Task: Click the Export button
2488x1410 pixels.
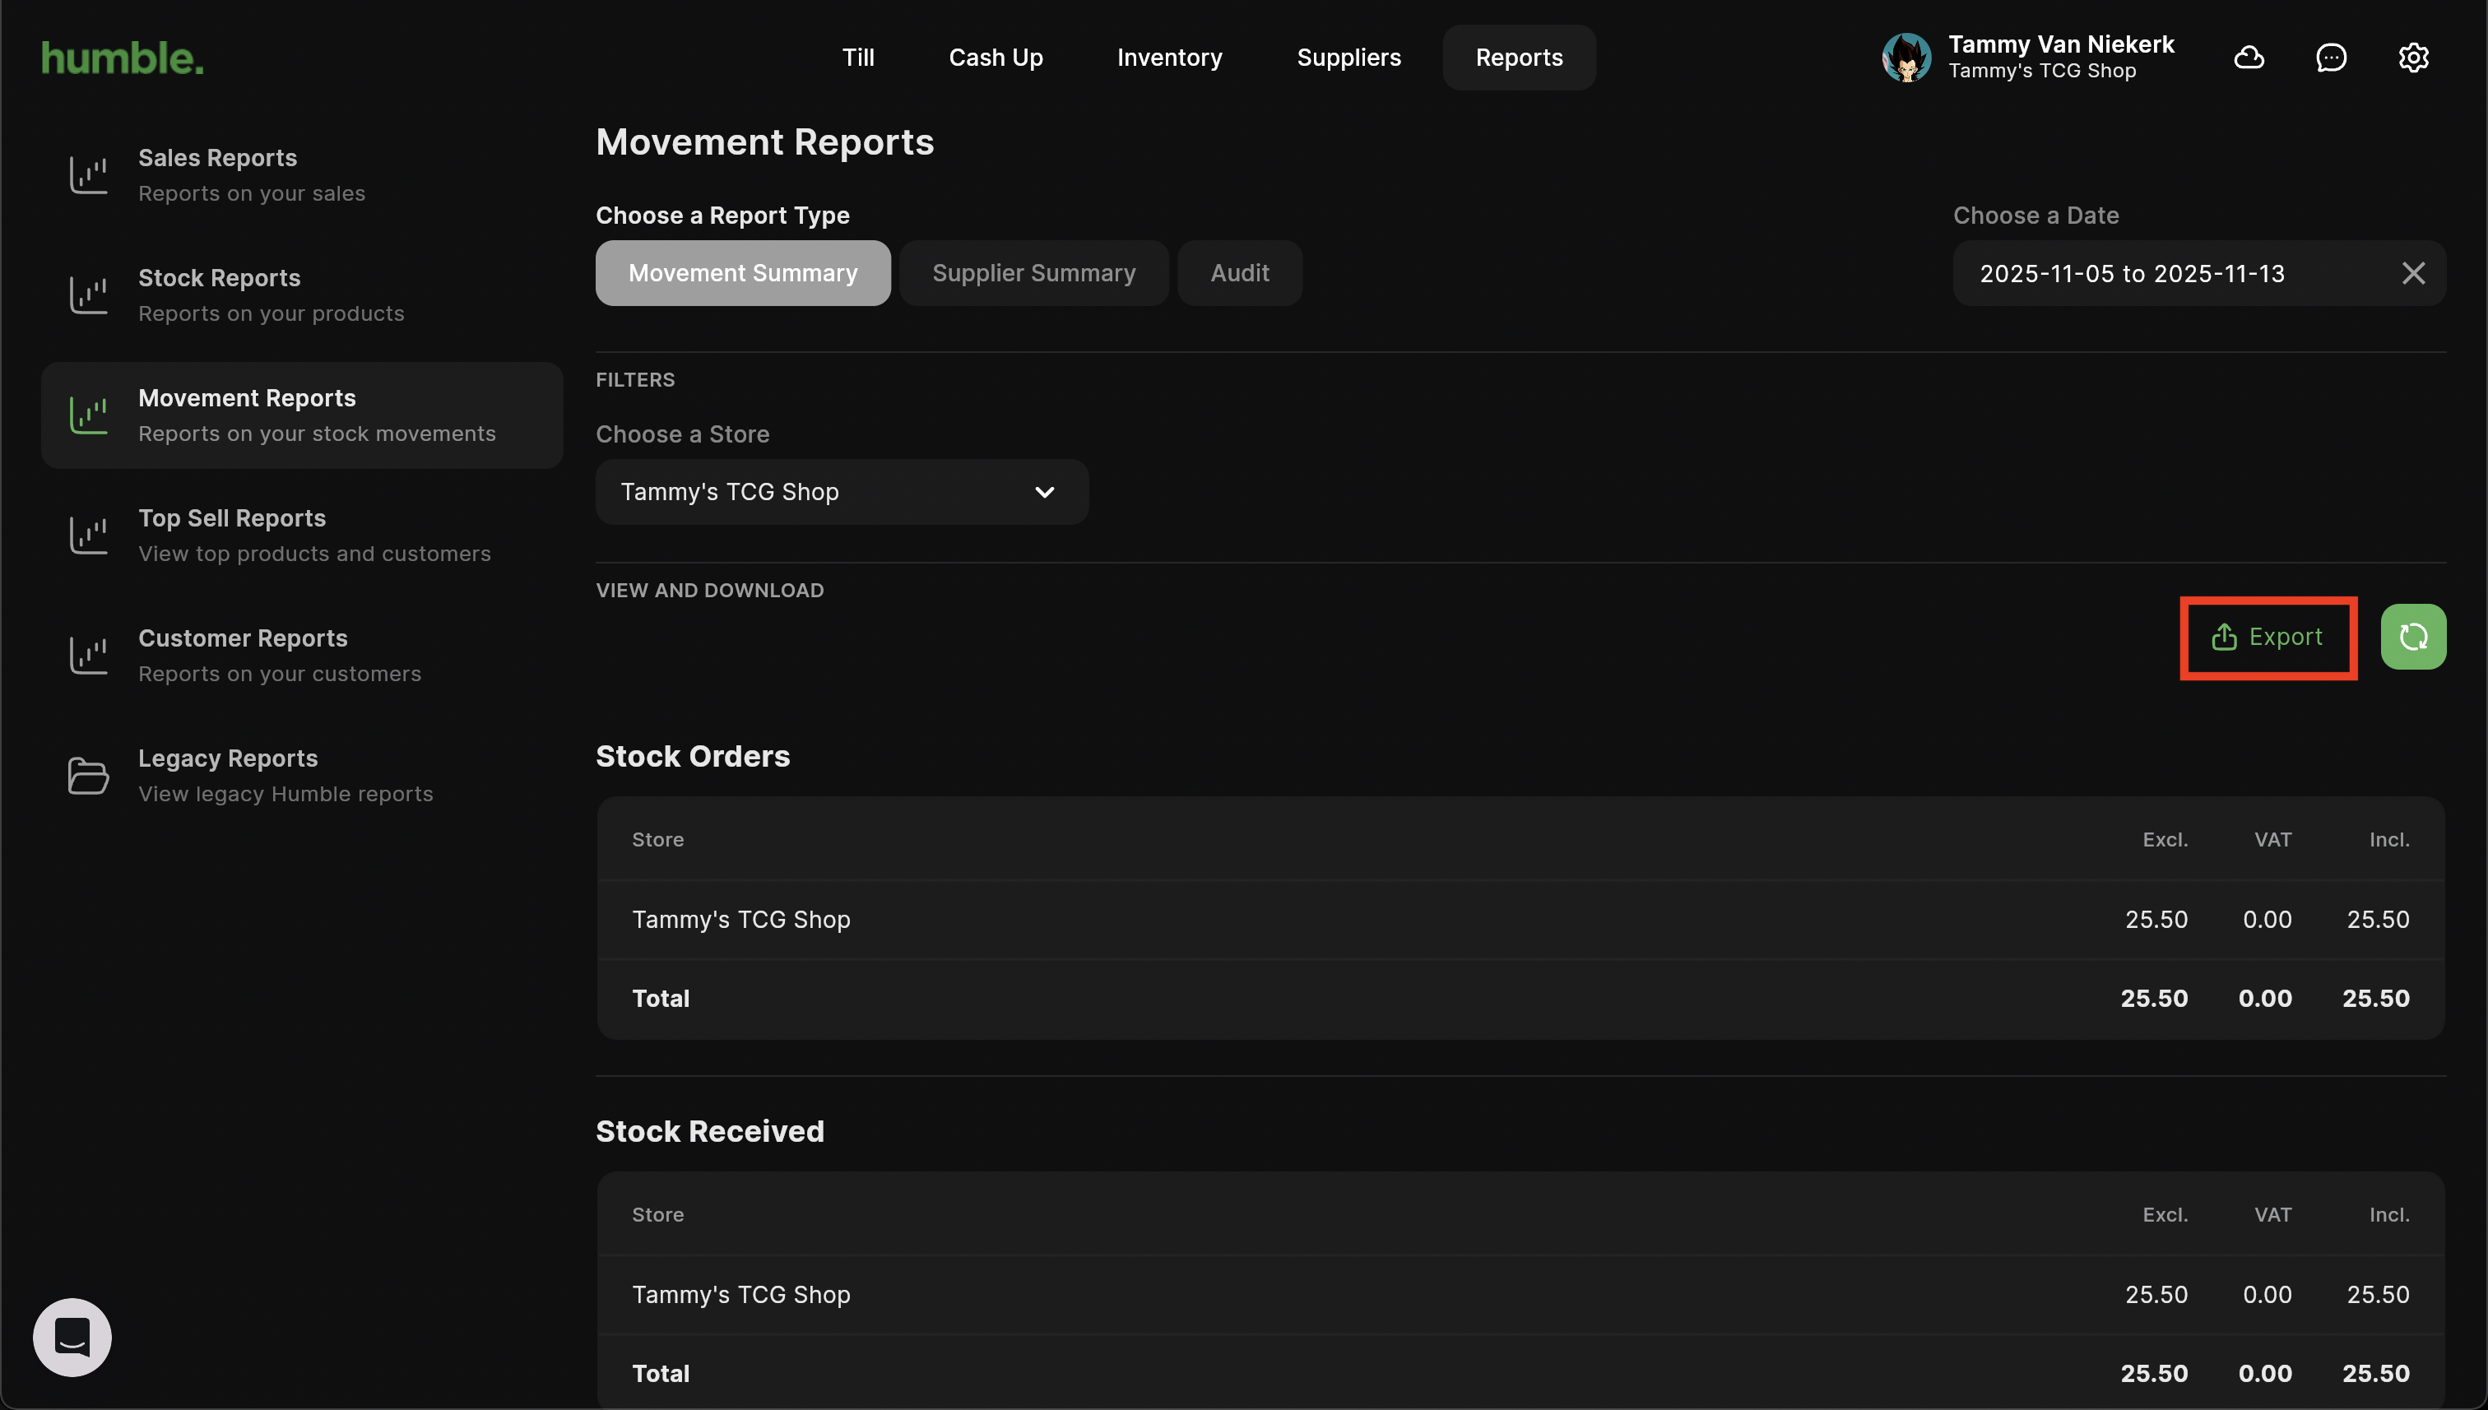Action: (x=2268, y=638)
